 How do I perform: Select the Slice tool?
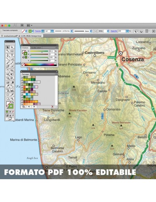tap(12, 95)
